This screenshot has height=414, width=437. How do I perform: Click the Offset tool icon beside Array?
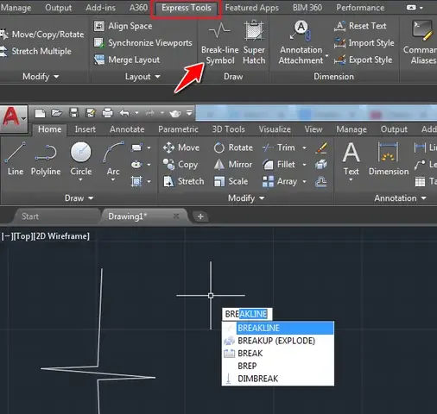[x=321, y=181]
